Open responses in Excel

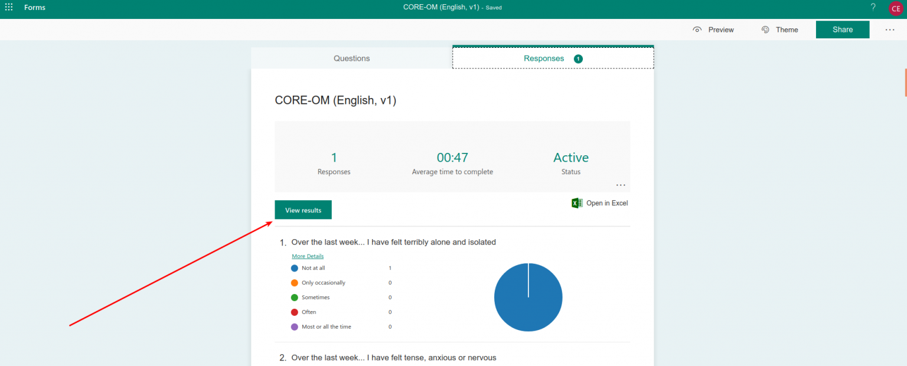607,202
